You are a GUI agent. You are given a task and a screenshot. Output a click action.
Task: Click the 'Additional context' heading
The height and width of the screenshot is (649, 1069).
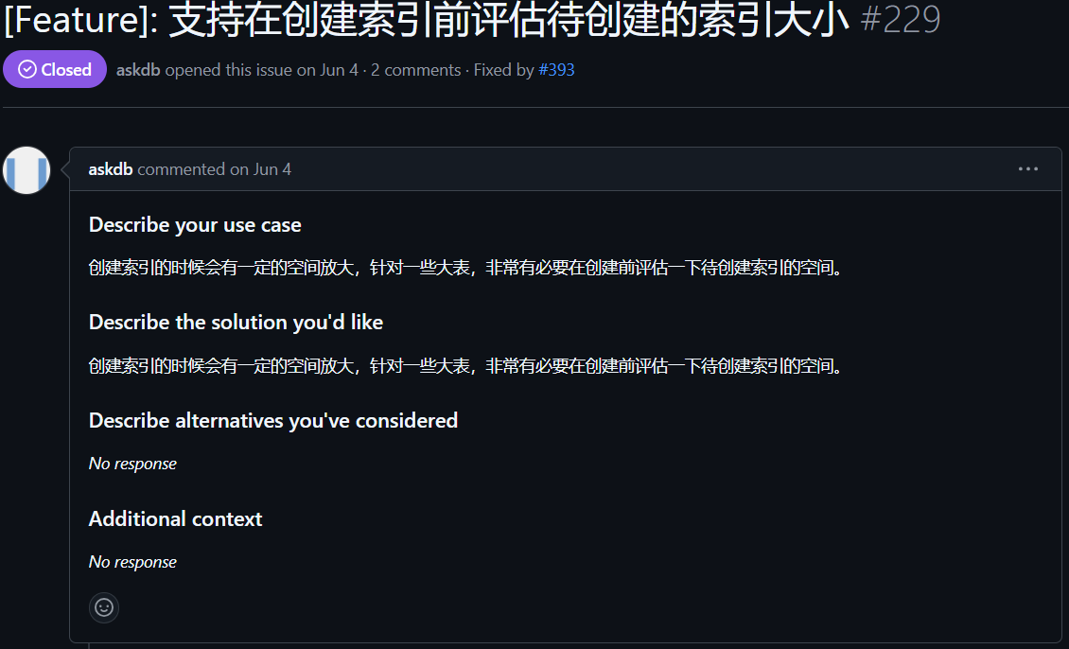175,518
